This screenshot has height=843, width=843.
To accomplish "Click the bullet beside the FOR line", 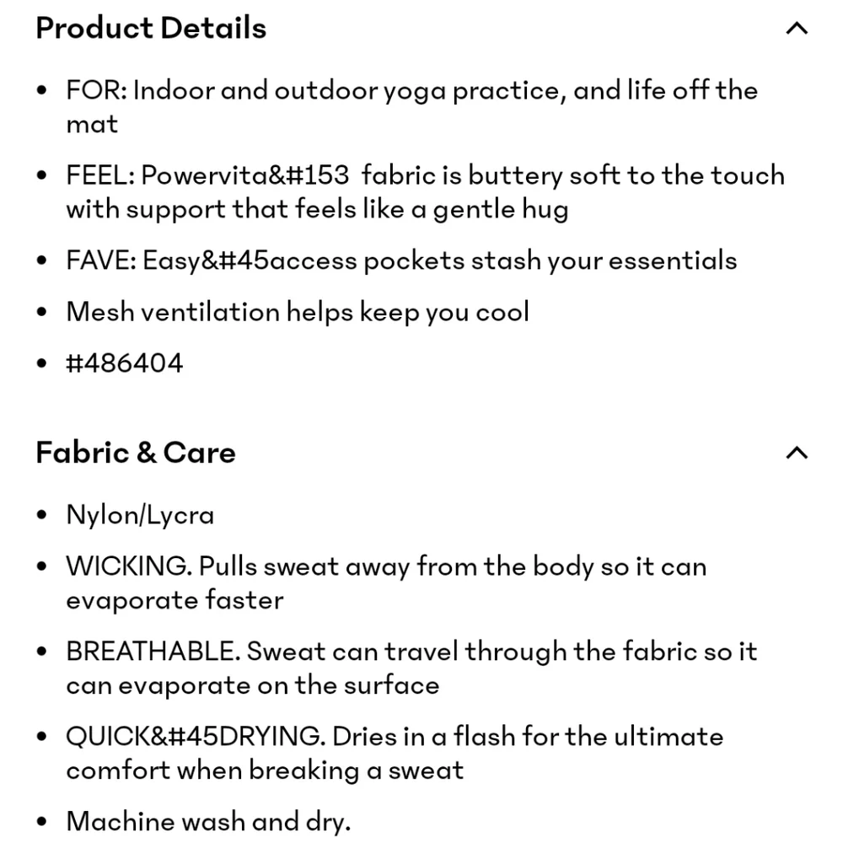I will click(40, 90).
